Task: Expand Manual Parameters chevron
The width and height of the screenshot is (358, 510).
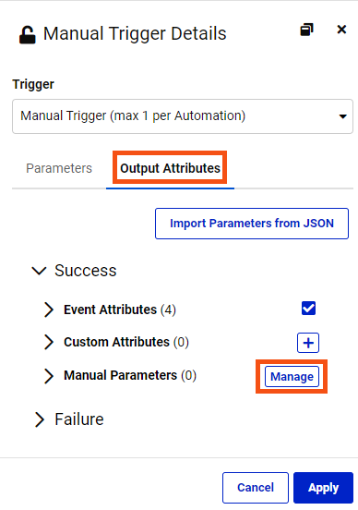Action: click(x=49, y=376)
